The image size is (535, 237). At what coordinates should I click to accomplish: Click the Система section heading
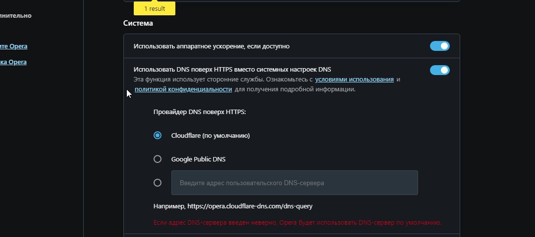(138, 23)
